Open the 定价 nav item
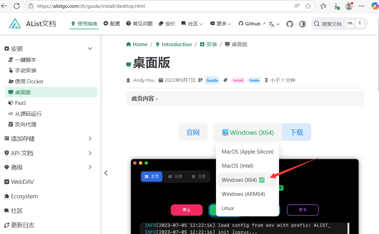The width and height of the screenshot is (379, 234). click(x=167, y=24)
